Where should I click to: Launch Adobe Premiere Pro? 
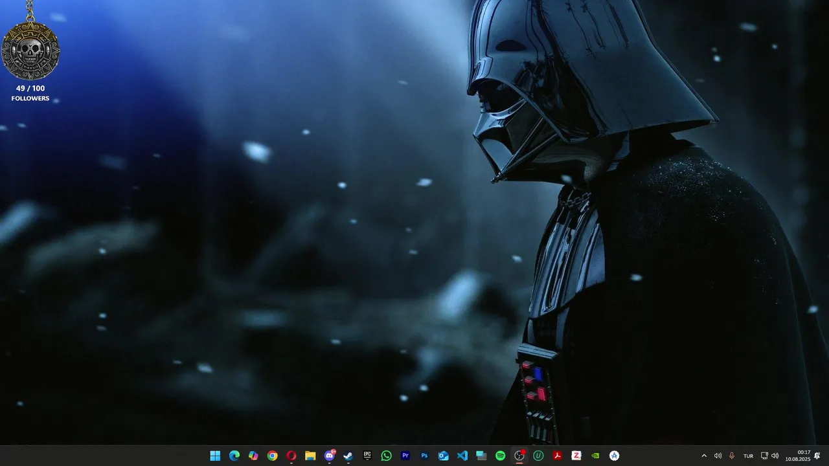(x=405, y=456)
